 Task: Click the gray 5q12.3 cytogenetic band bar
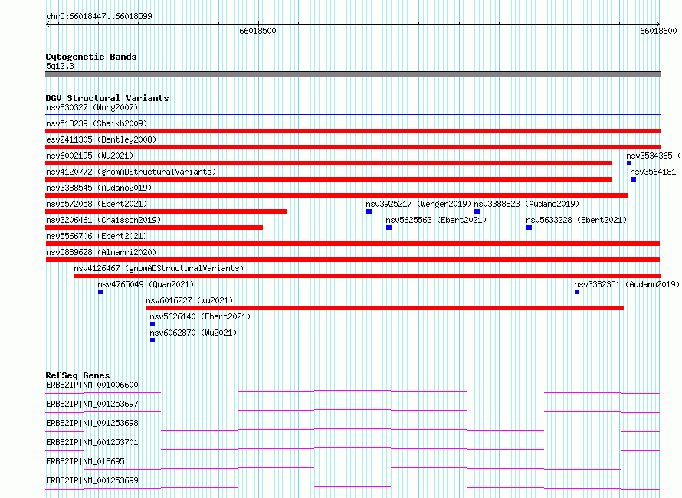click(352, 74)
